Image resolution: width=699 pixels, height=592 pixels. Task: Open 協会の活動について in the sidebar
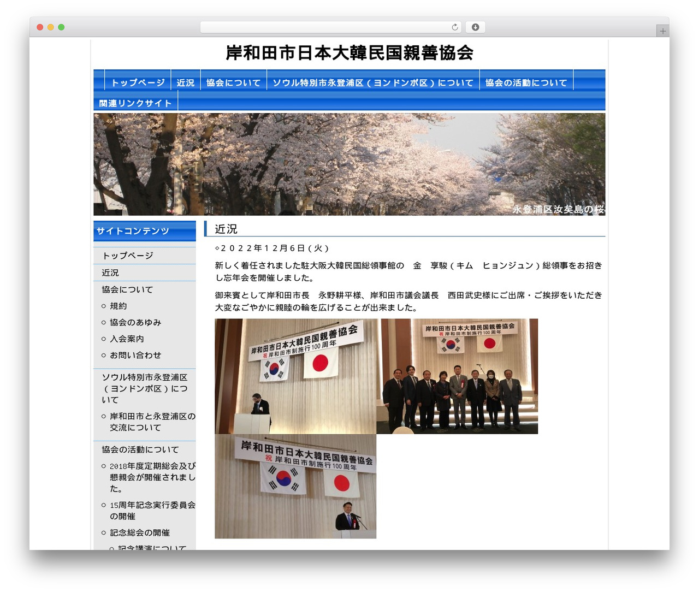coord(140,449)
